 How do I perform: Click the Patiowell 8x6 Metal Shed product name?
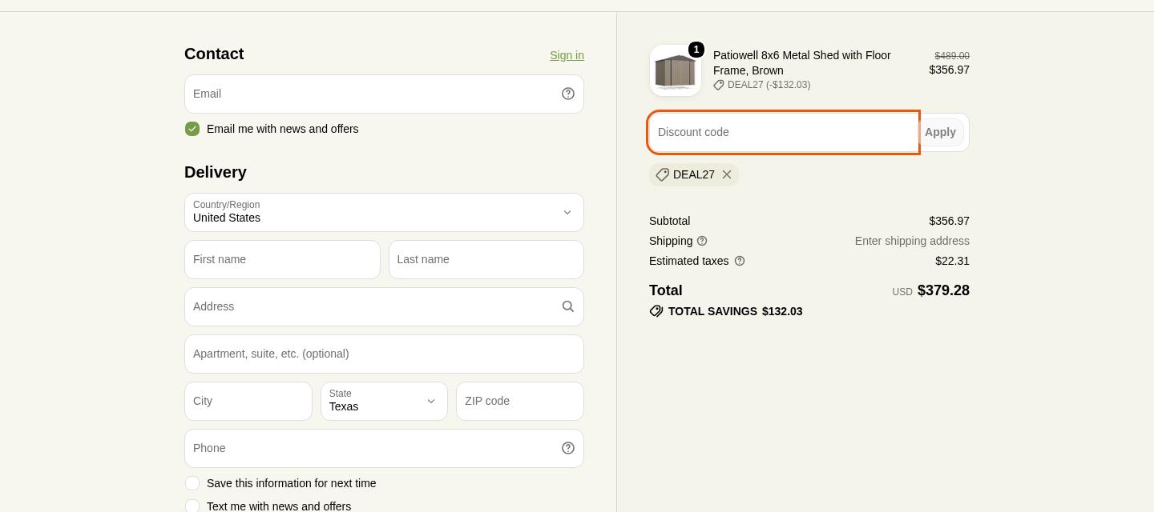pyautogui.click(x=802, y=62)
